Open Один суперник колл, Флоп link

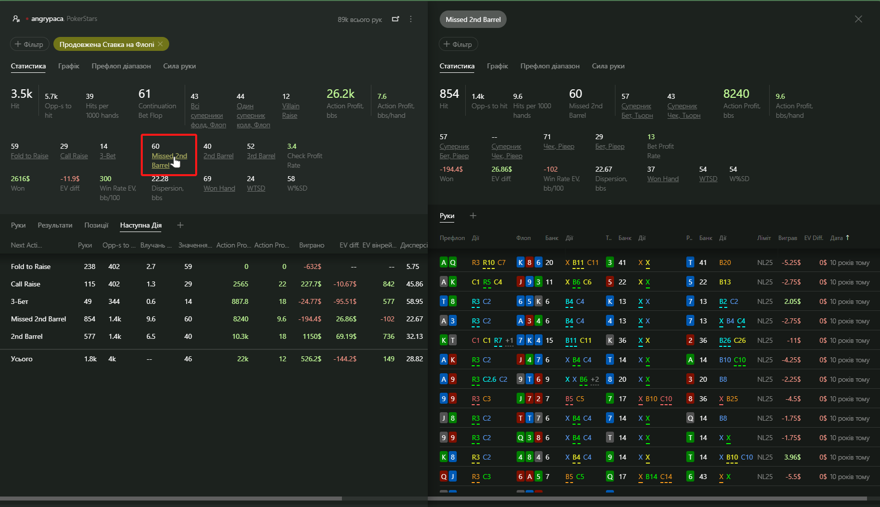253,115
